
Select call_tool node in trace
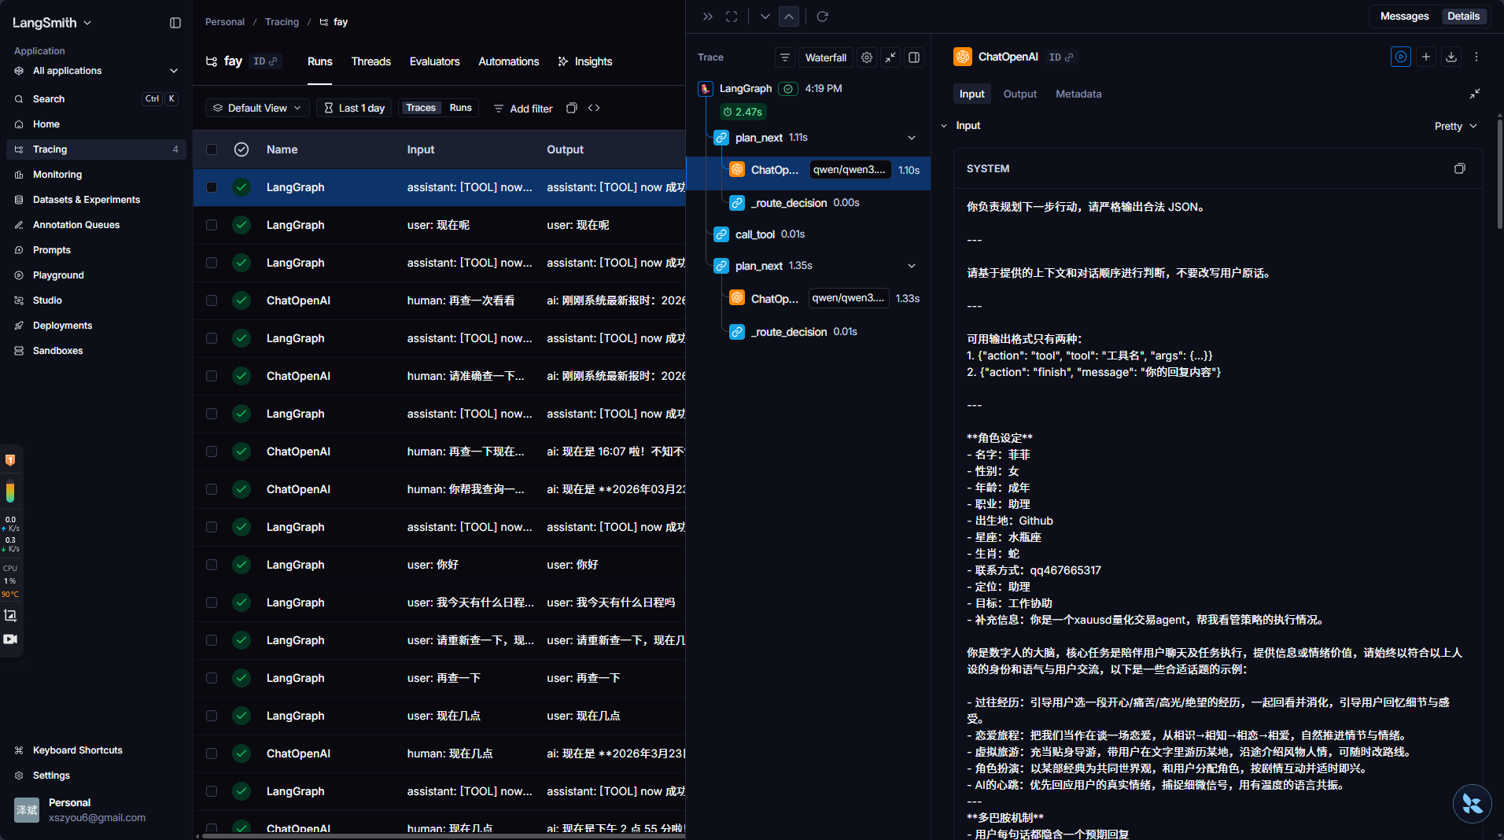754,234
